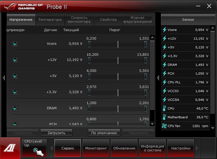
Task: Toggle the +12V warning checkbox
Action: click(15, 60)
